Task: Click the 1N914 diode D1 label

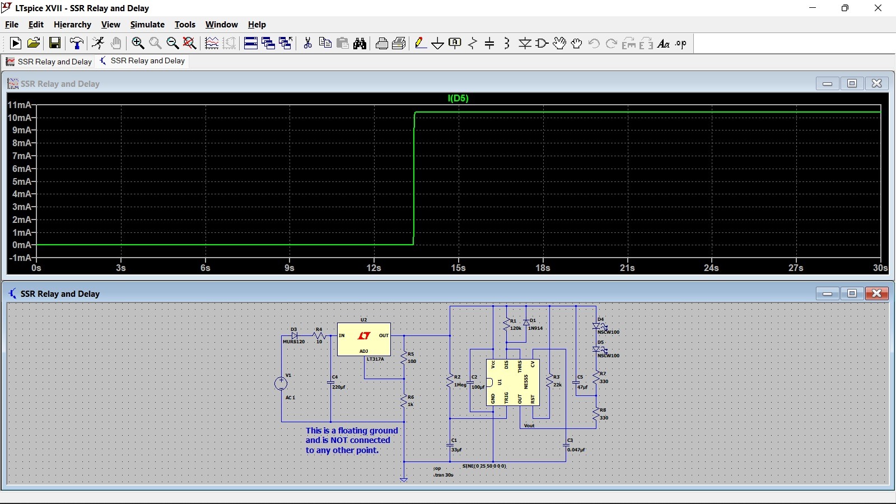Action: 535,328
